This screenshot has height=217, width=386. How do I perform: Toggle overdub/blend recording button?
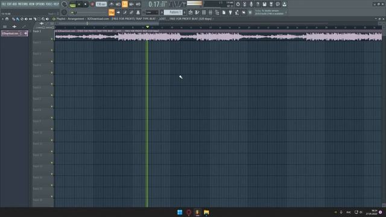131,4
